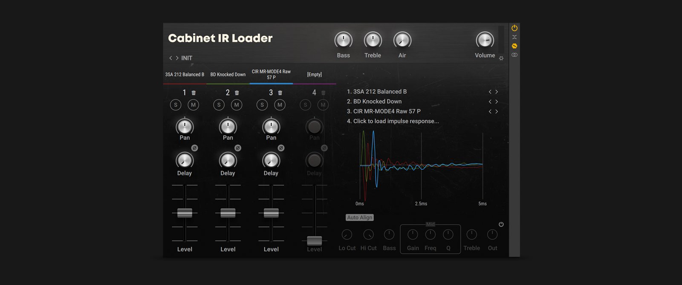Select 3SA 212 Balanced B tab
The height and width of the screenshot is (285, 682).
click(x=185, y=75)
